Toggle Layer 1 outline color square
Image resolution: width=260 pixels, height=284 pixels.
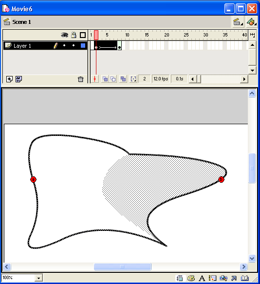(83, 45)
